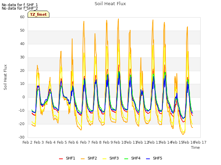Image resolution: width=221 pixels, height=165 pixels.
Task: Click the 10 y-axis tick label
Action: (x=22, y=84)
